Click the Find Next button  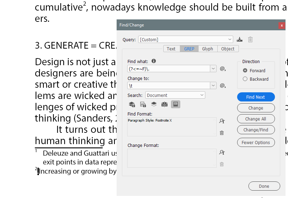(255, 97)
